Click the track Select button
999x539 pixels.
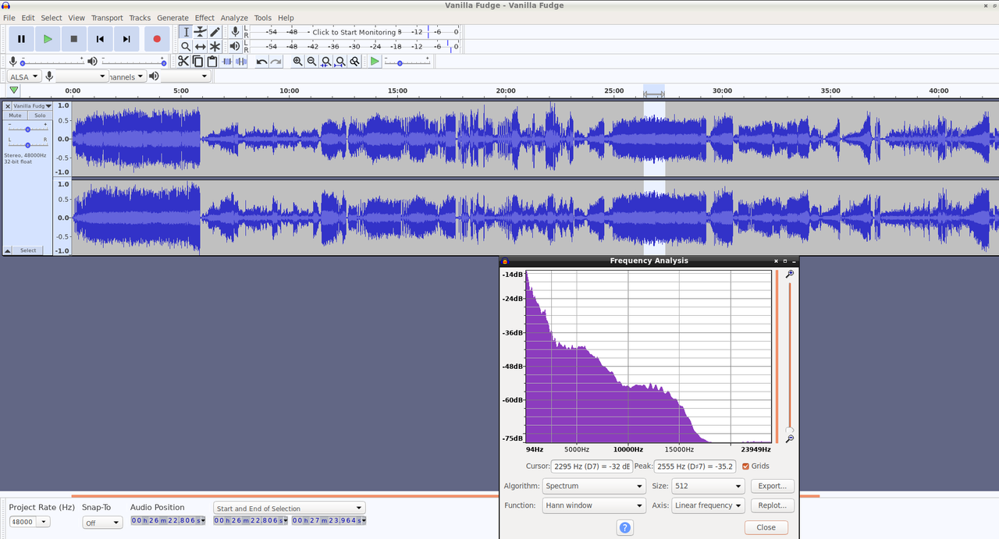(28, 250)
